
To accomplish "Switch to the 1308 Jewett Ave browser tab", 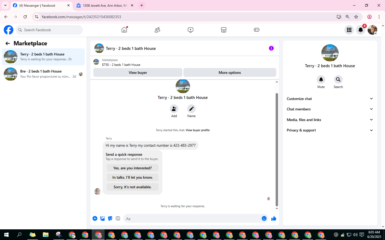I will click(x=105, y=5).
